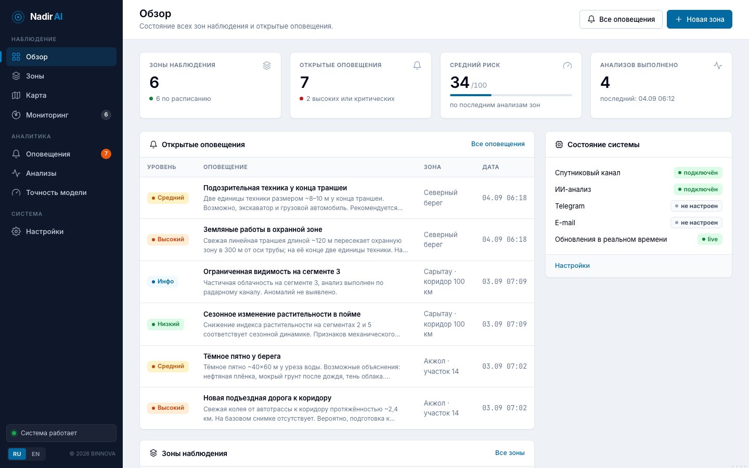Click the pulse icon on Анализов выполнено card

[x=718, y=66]
